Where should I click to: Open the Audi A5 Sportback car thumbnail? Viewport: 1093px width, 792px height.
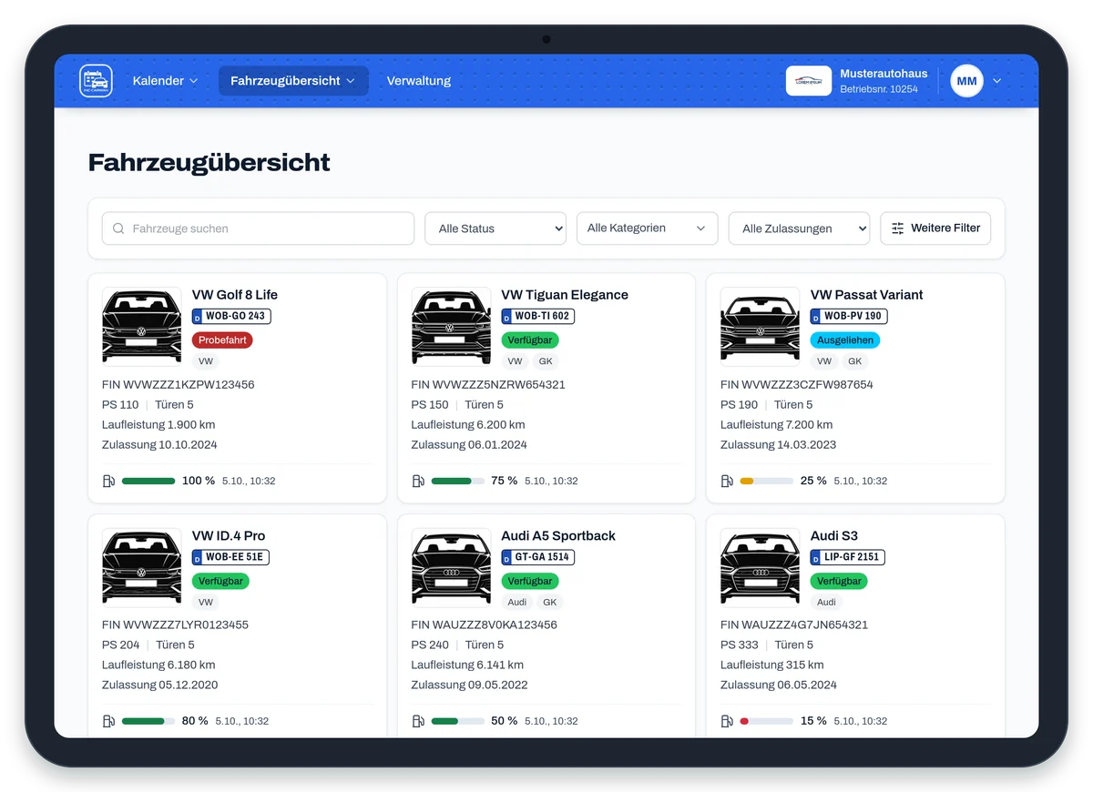451,568
